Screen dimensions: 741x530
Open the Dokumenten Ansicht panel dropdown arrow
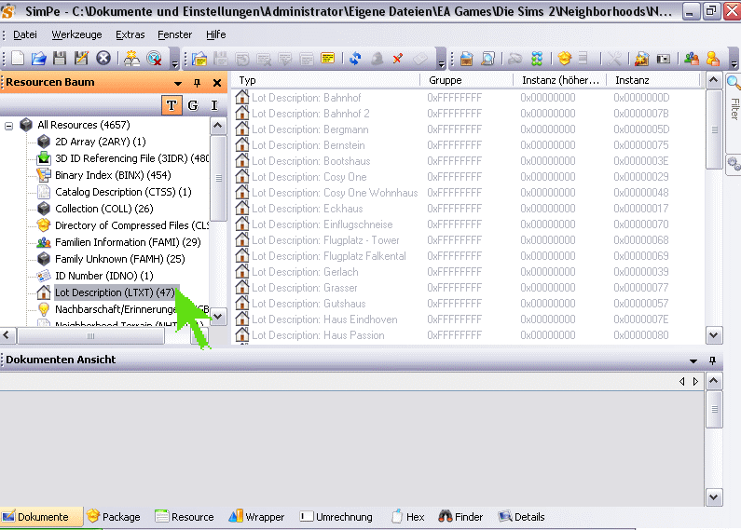pyautogui.click(x=693, y=360)
